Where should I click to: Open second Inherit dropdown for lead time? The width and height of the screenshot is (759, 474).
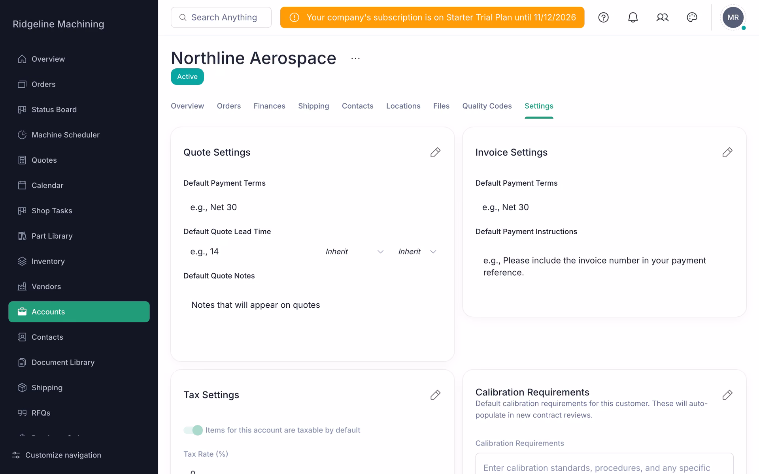[x=417, y=252]
